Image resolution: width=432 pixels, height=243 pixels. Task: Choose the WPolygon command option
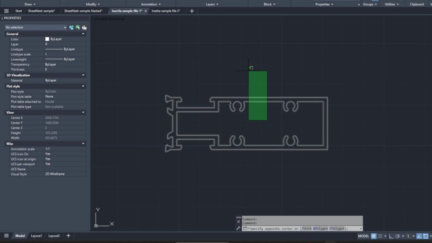pyautogui.click(x=320, y=228)
